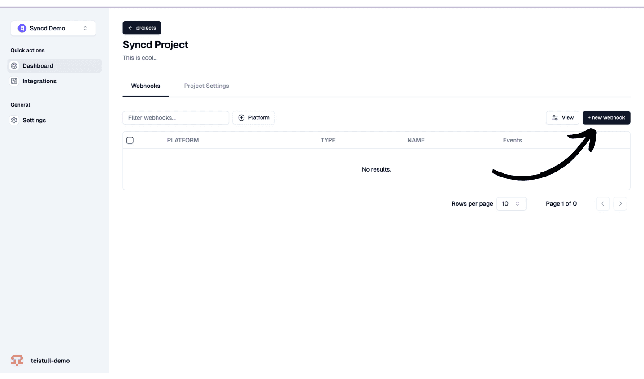Click the sliders icon on View button
This screenshot has height=379, width=644.
[x=555, y=118]
